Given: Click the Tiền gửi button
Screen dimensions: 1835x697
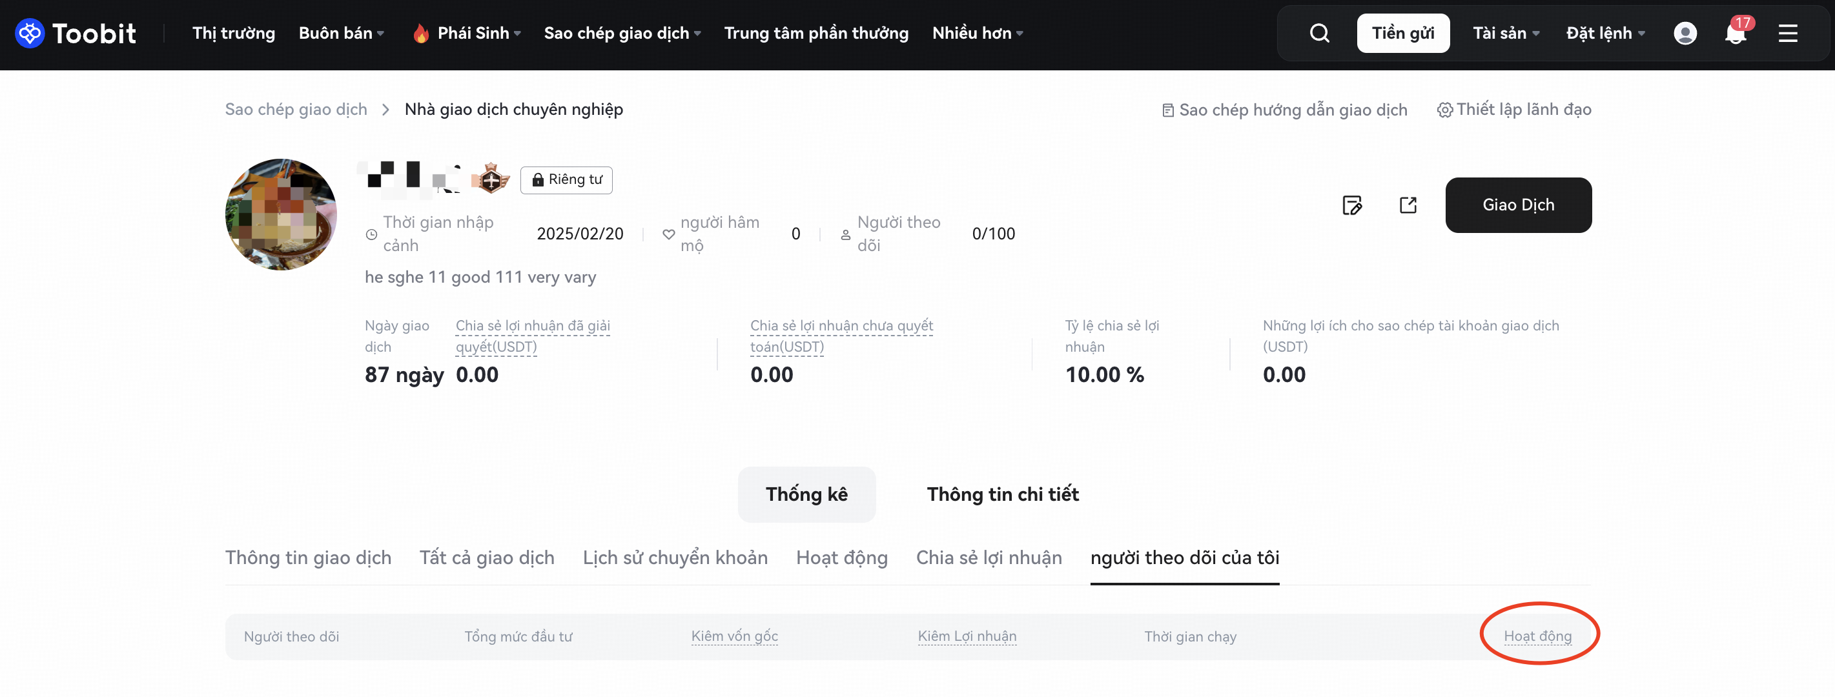Looking at the screenshot, I should 1402,34.
